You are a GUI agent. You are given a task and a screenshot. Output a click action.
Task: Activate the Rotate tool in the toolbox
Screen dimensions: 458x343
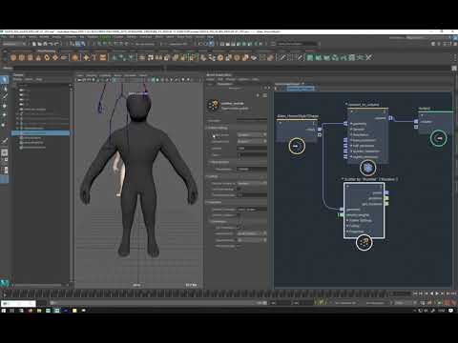[5, 115]
